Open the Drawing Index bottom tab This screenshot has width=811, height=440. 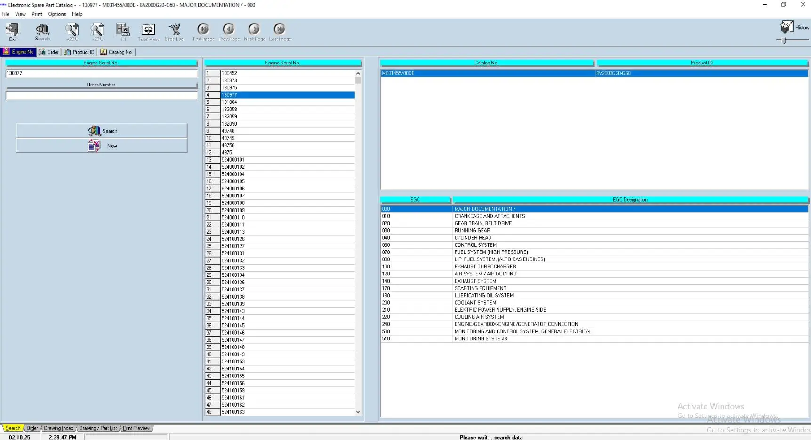pyautogui.click(x=58, y=428)
